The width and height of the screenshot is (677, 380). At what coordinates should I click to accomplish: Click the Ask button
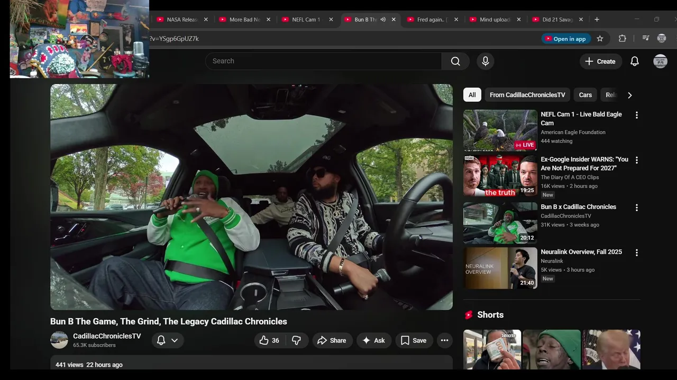pos(373,340)
